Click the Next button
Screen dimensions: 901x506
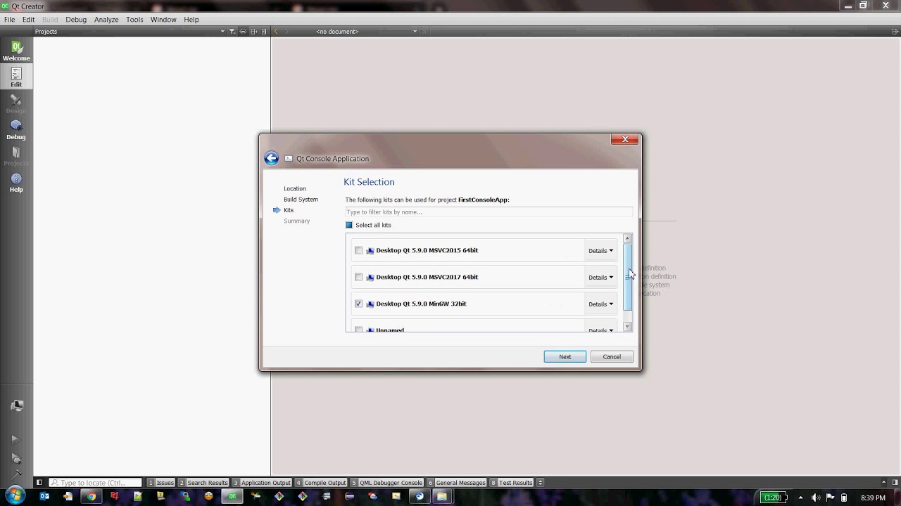point(565,356)
